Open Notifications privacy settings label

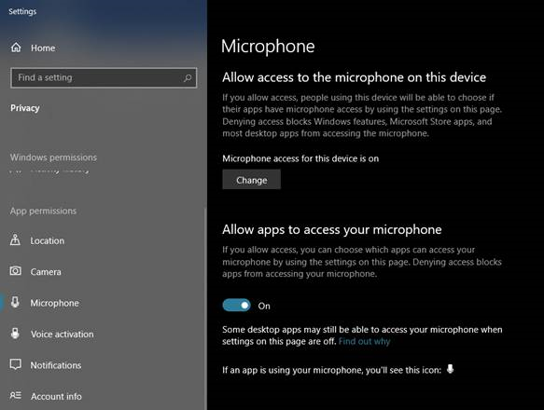[56, 365]
